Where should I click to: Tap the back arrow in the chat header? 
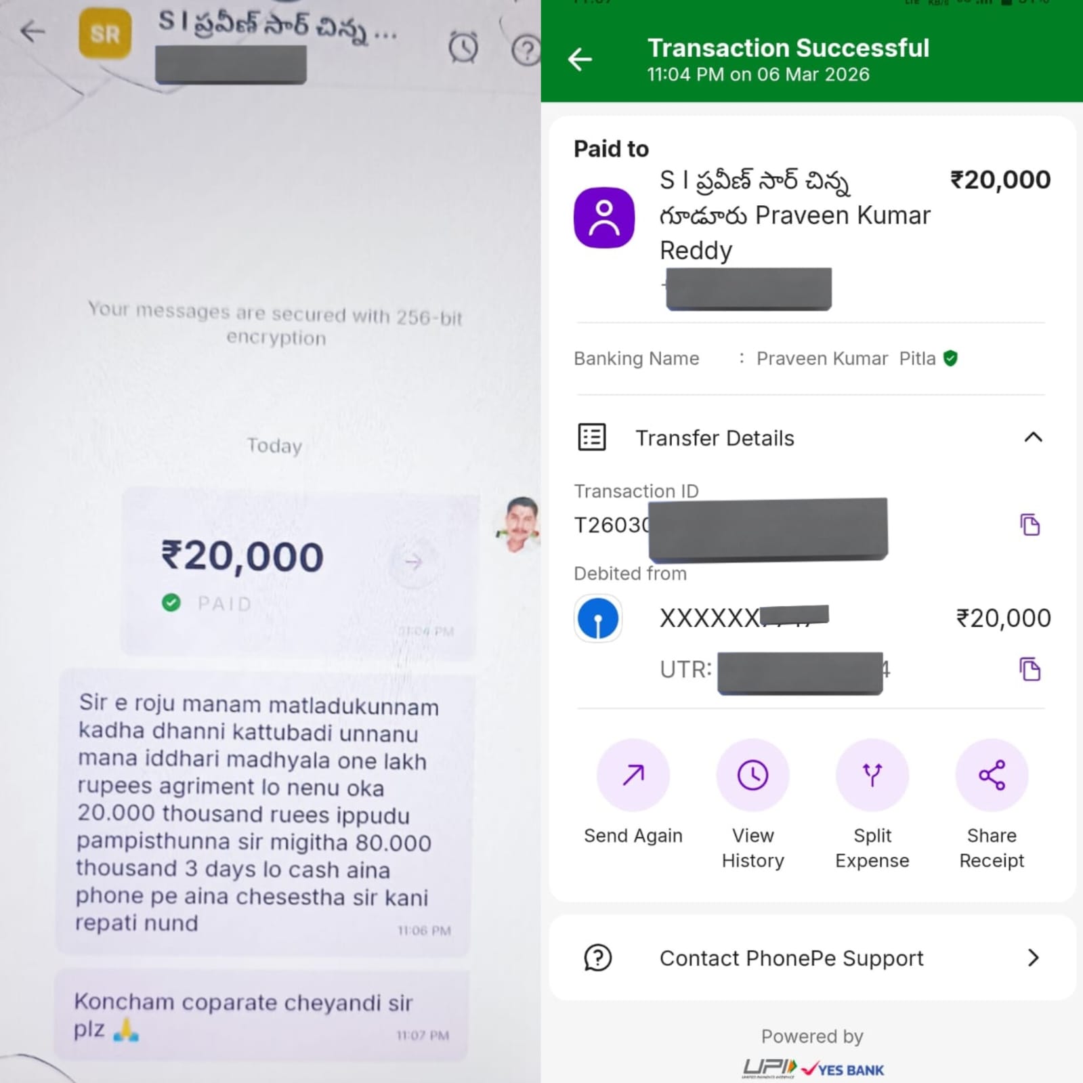(33, 31)
